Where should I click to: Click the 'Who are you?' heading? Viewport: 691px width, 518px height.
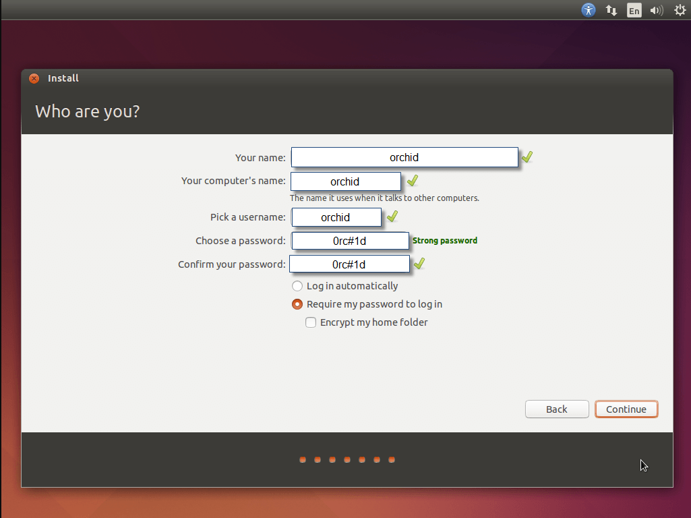pos(87,111)
